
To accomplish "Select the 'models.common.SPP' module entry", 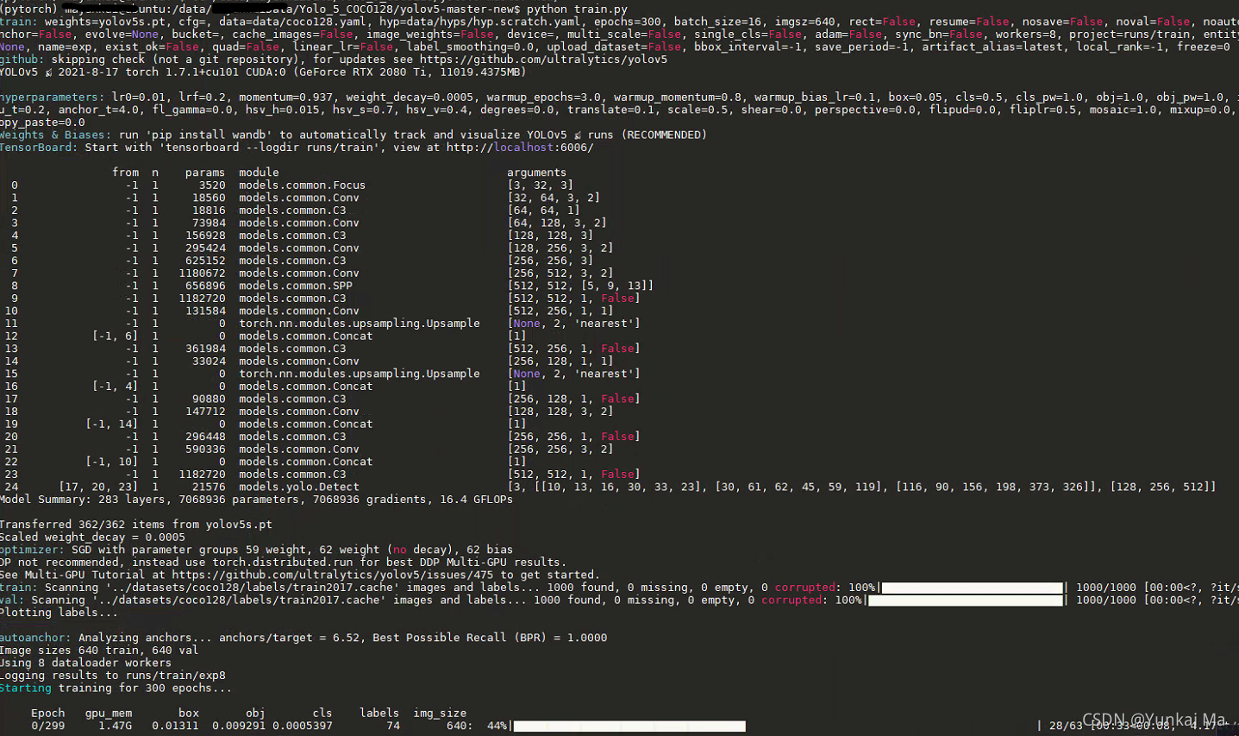I will 296,286.
